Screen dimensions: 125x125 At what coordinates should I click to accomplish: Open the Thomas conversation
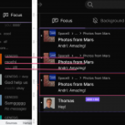(82, 103)
